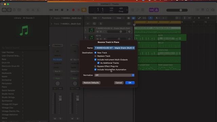Click the grid view icon beside View
217x122 pixels.
click(129, 18)
